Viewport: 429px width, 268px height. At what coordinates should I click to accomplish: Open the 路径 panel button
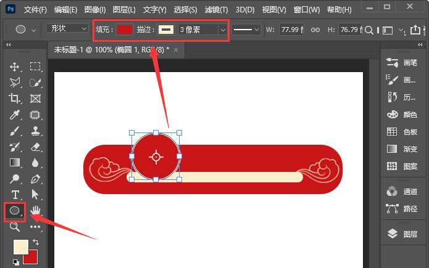(401, 208)
